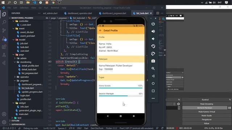Open main.dart file in explorer

coord(24,114)
